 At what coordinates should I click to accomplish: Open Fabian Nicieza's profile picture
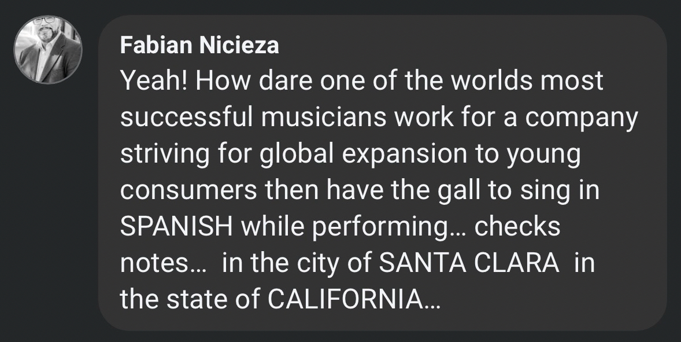tap(48, 50)
